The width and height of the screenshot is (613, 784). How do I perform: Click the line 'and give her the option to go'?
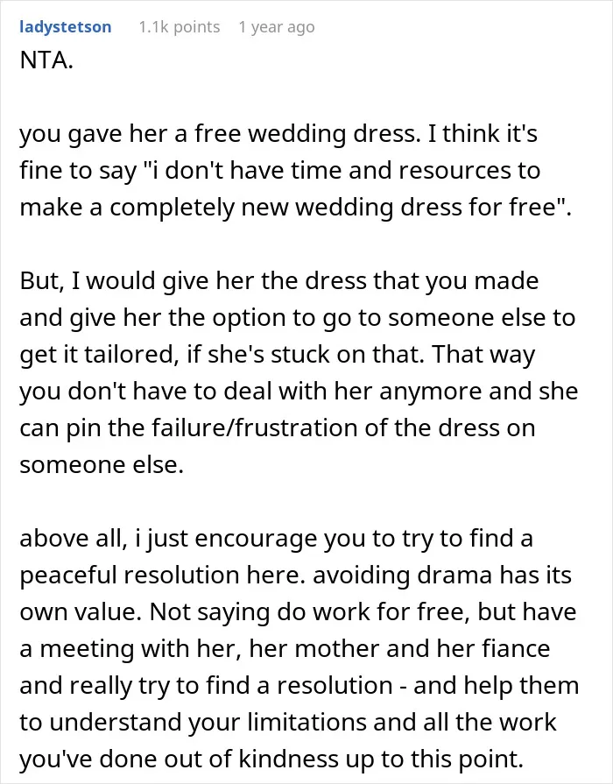coord(298,317)
